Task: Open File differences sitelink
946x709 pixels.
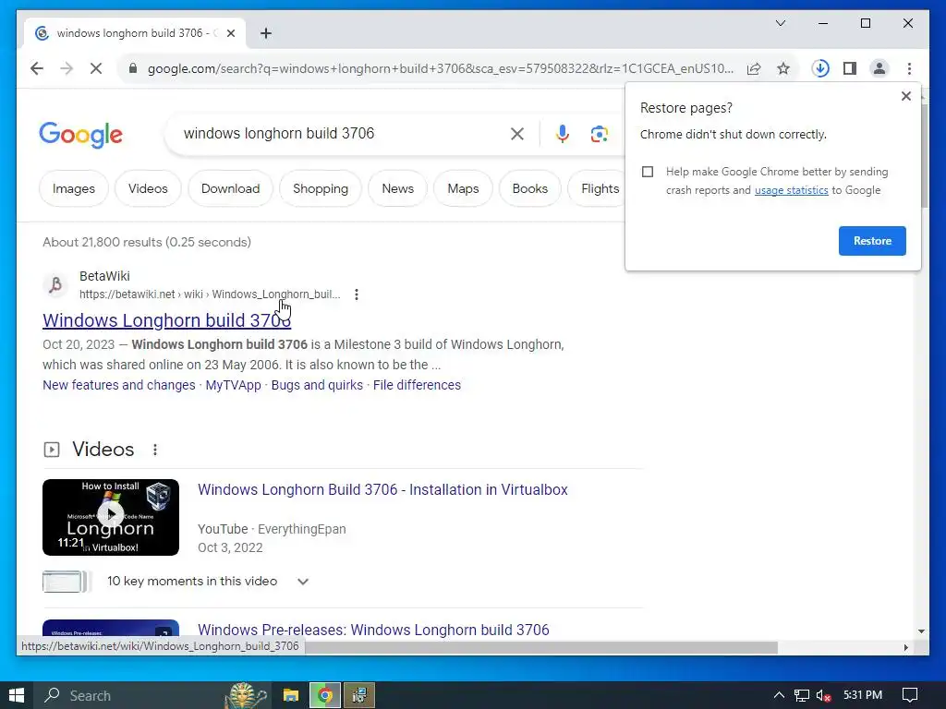Action: tap(417, 385)
